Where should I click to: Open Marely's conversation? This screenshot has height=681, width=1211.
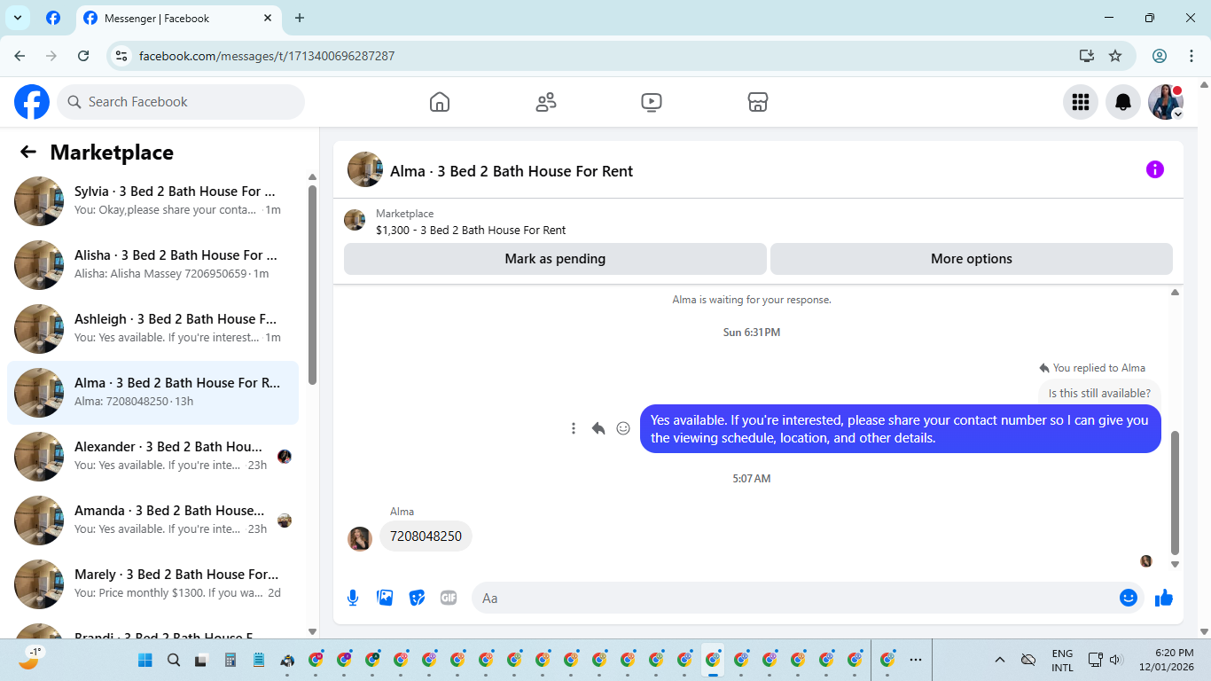(x=152, y=584)
